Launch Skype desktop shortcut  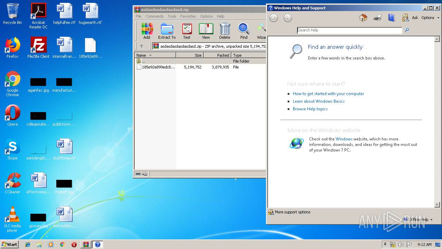(x=12, y=149)
